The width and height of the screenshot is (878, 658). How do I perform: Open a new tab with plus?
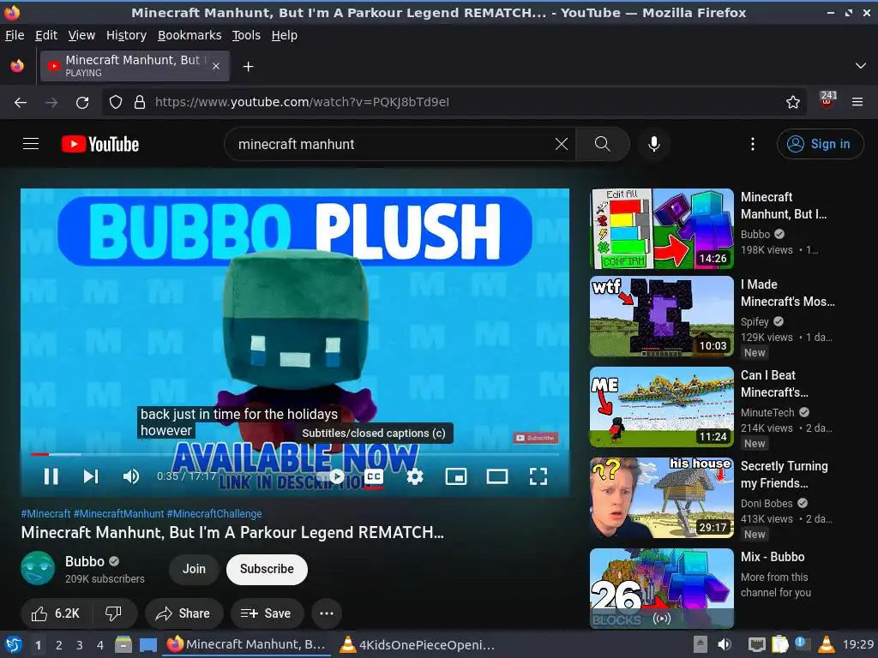click(x=248, y=67)
